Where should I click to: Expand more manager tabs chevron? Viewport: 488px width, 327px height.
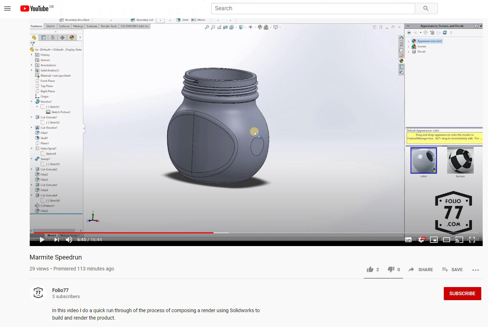(x=80, y=37)
